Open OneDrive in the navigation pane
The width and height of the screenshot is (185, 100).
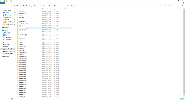(7, 27)
